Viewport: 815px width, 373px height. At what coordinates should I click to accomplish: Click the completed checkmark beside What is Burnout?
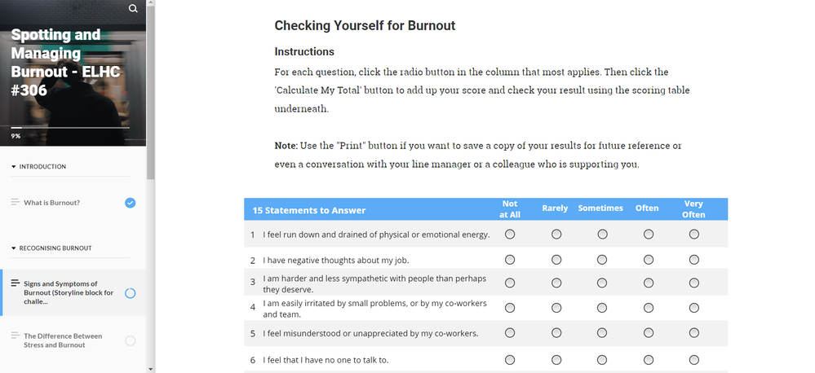pyautogui.click(x=131, y=203)
